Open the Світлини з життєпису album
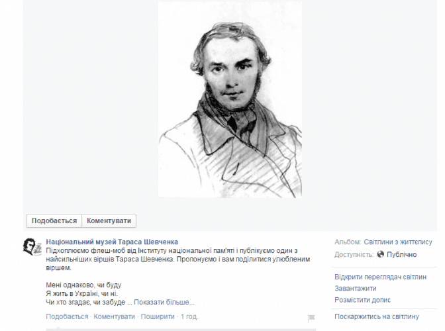445x331 pixels. click(x=398, y=242)
